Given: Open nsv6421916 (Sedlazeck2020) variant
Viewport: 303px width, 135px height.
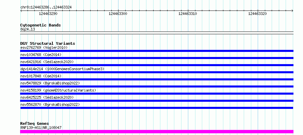Looking at the screenshot, I should [x=47, y=62].
